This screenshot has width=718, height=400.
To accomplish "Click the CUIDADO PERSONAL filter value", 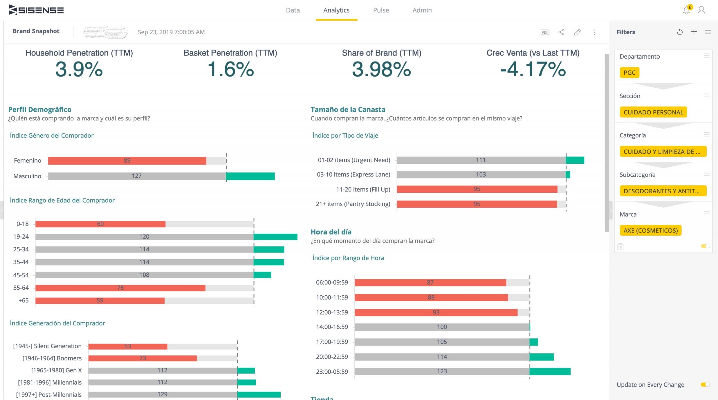I will 653,112.
